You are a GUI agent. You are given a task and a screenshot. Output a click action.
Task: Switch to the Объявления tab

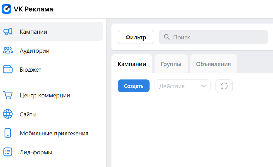[x=213, y=64]
